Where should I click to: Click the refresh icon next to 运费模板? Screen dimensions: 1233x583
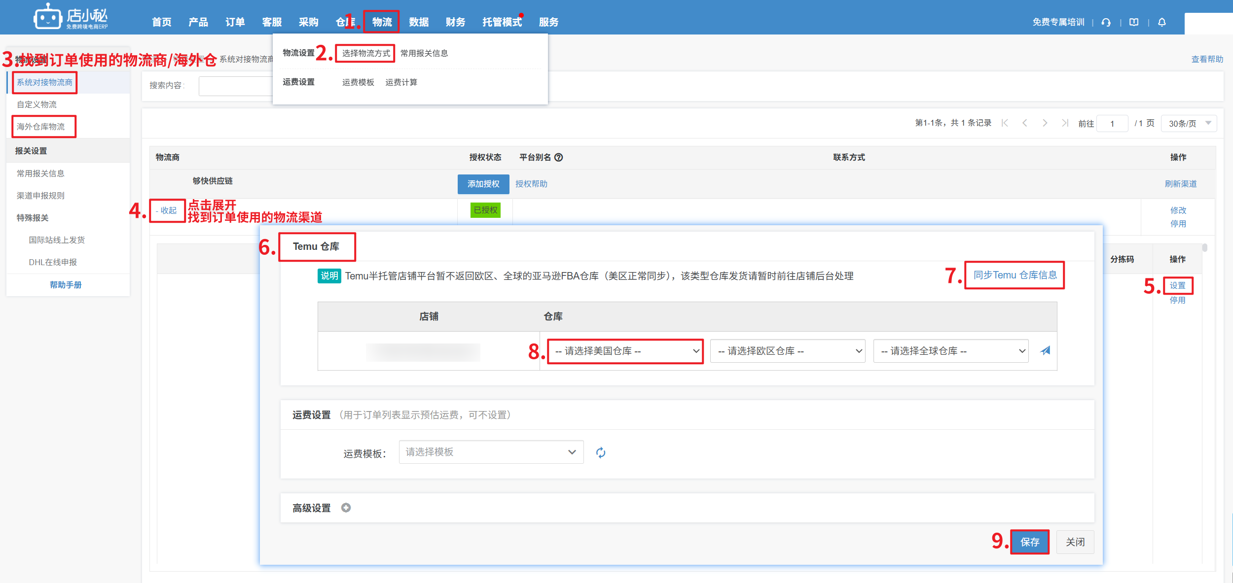(600, 452)
